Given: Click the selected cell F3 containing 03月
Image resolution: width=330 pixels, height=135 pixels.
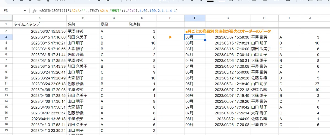Looking at the screenshot, I should [x=195, y=37].
